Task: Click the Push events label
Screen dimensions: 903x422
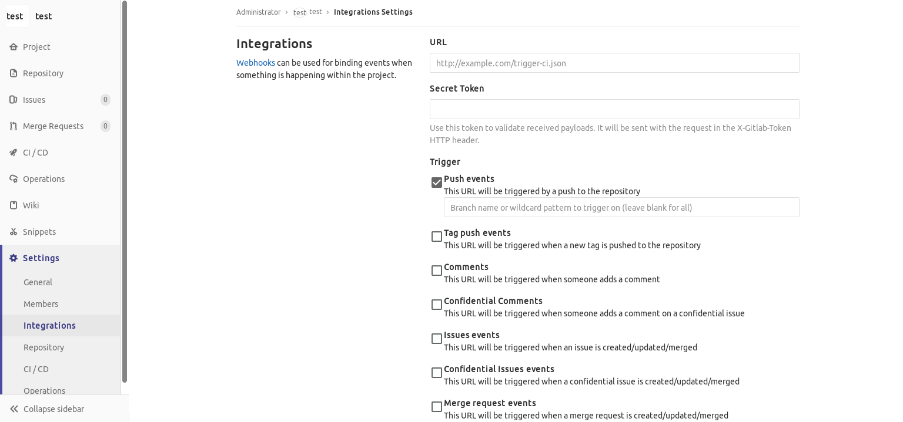Action: [469, 179]
